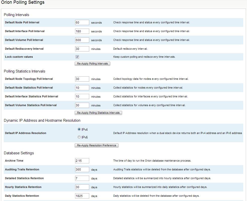
Task: Click 'Detailed statistics will be summarized' text
Action: pyautogui.click(x=162, y=178)
